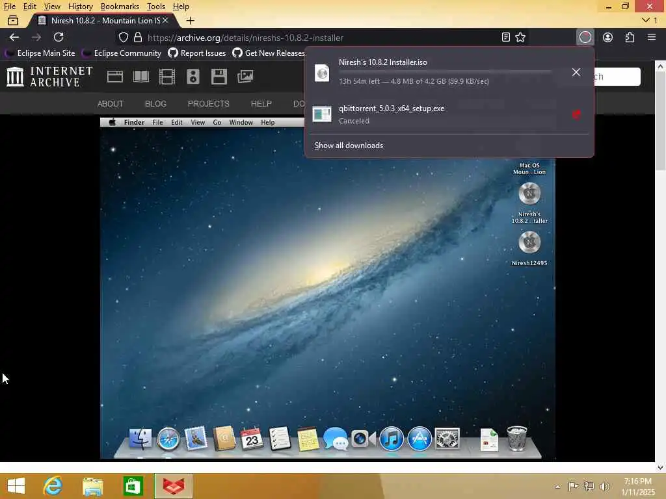
Task: Open Eclipse Main Site bookmark
Action: coord(40,53)
